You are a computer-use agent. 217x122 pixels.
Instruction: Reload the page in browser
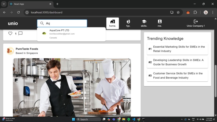(x=18, y=12)
